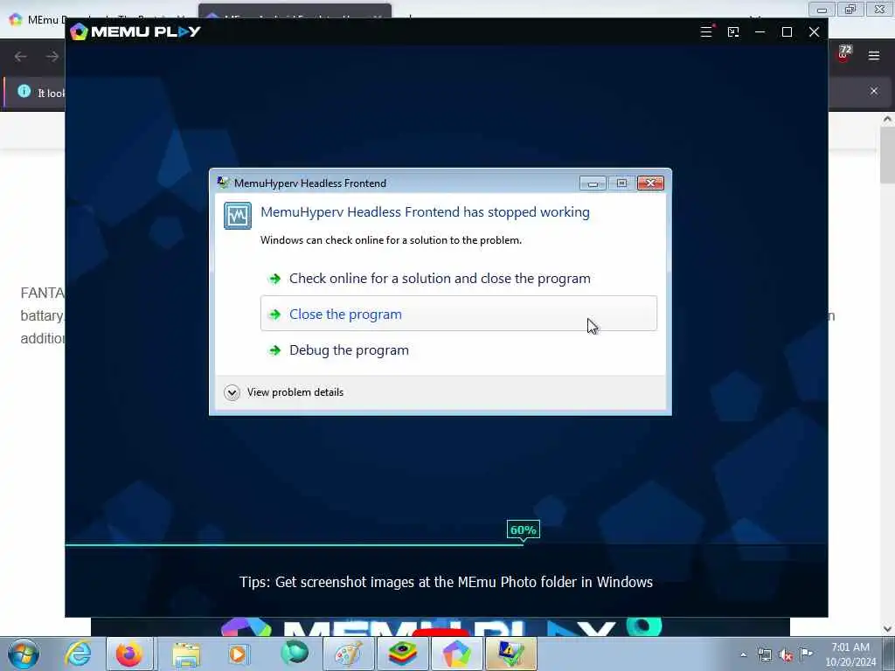
Task: Open Windows Explorer from the taskbar
Action: (185, 654)
